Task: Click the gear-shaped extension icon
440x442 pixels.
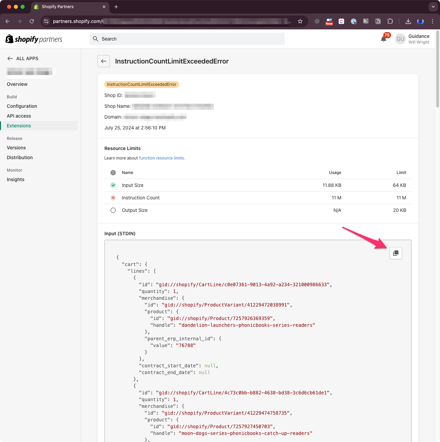Action: (317, 21)
